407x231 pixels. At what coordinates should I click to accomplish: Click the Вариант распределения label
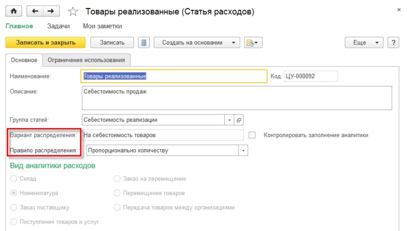click(44, 135)
